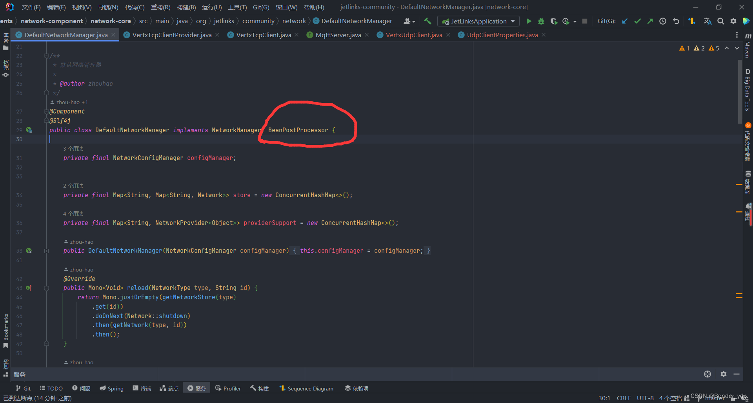This screenshot has height=403, width=753.
Task: Jump to next highlighted error arrow
Action: pyautogui.click(x=737, y=48)
